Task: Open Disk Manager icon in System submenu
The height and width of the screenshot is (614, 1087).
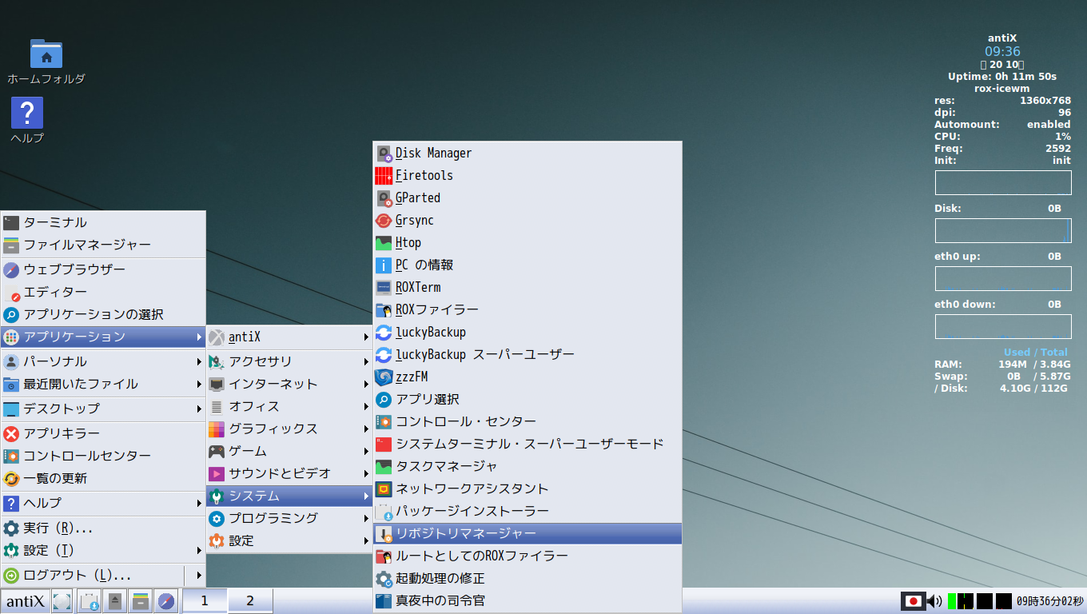Action: tap(384, 153)
